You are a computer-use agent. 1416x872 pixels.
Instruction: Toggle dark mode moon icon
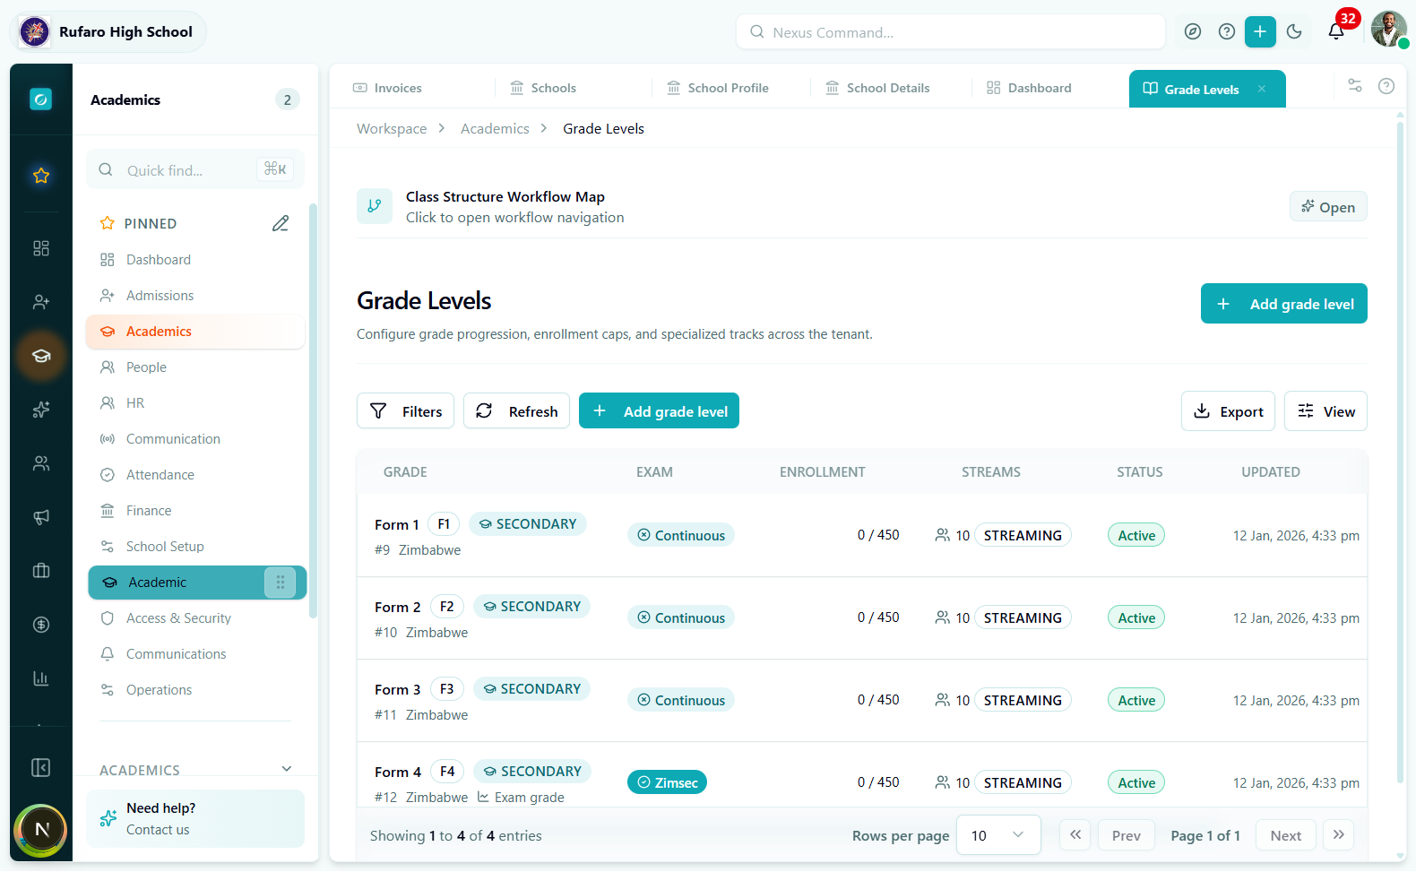click(x=1293, y=31)
